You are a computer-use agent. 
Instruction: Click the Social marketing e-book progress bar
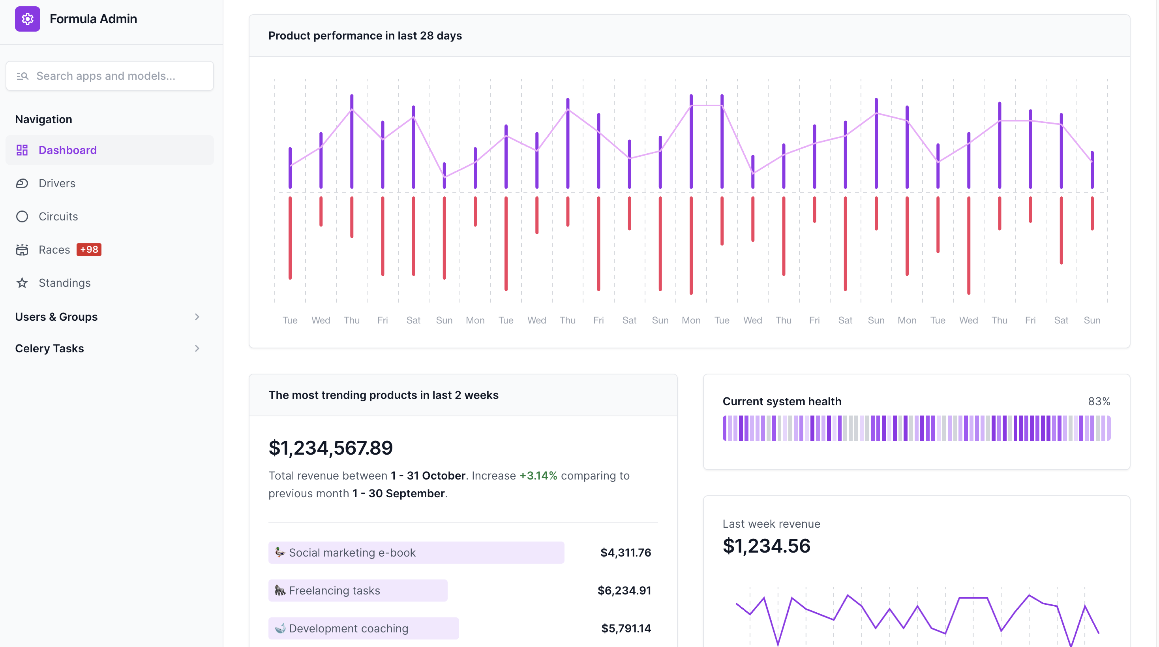pyautogui.click(x=416, y=553)
